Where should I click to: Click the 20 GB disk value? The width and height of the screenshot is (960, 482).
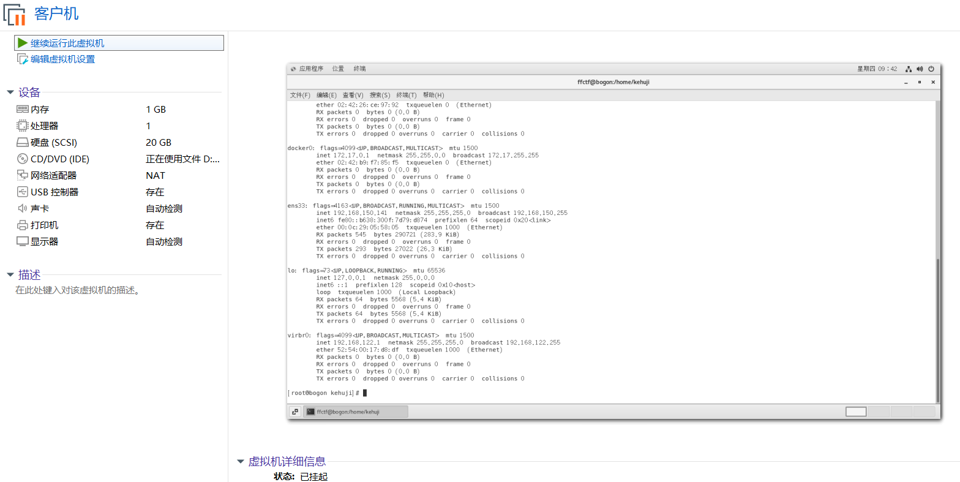pos(159,142)
